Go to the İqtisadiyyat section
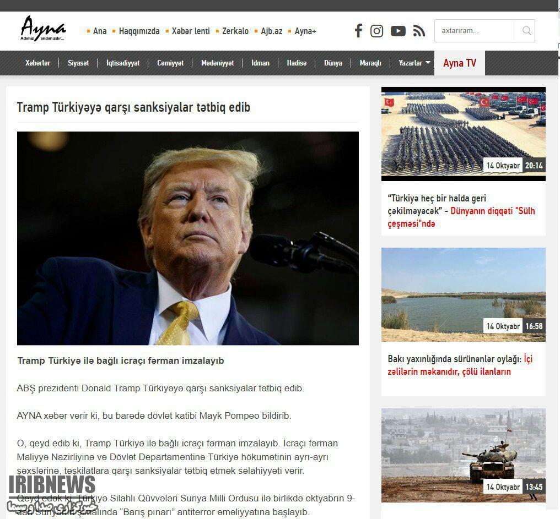The height and width of the screenshot is (519, 560). coord(123,63)
